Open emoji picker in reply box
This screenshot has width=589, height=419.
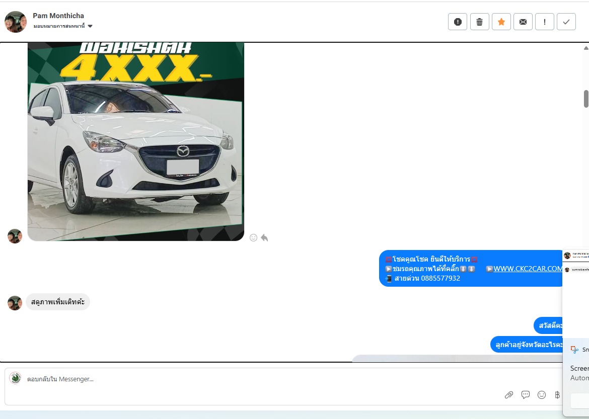pos(542,394)
